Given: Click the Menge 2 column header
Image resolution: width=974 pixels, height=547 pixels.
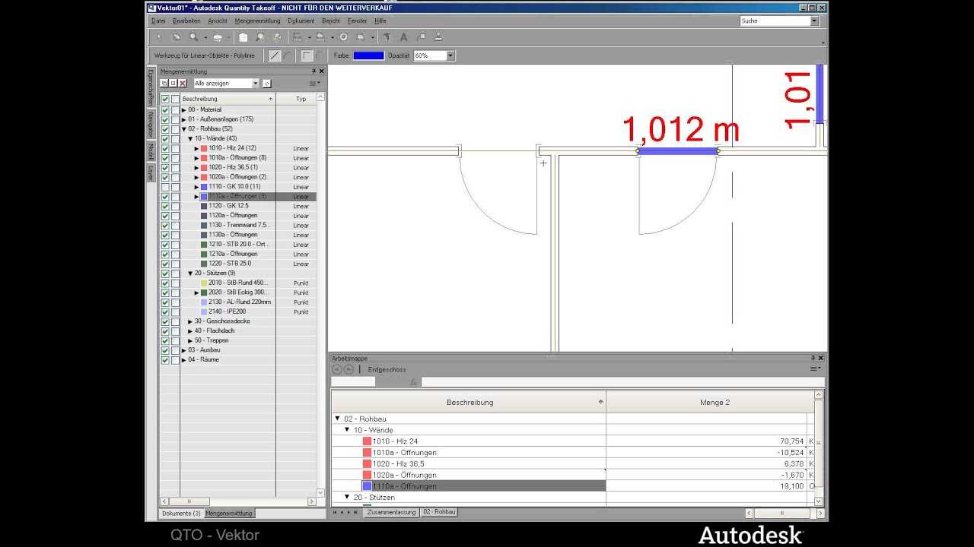Looking at the screenshot, I should [x=715, y=402].
